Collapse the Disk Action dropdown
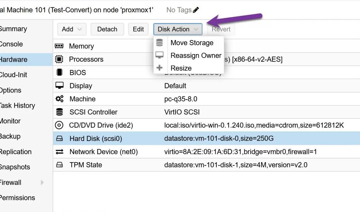Image resolution: width=360 pixels, height=212 pixels. [x=178, y=29]
